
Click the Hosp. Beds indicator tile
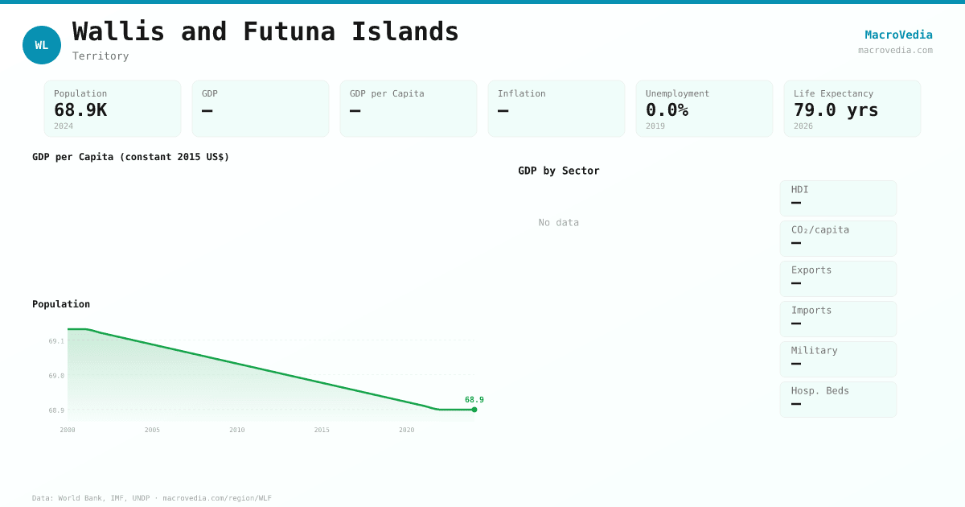click(838, 399)
